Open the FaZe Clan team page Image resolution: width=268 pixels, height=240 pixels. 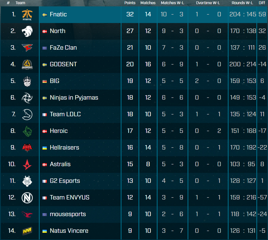63,47
